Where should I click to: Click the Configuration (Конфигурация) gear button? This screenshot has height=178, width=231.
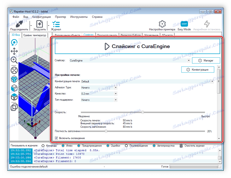tap(197, 70)
